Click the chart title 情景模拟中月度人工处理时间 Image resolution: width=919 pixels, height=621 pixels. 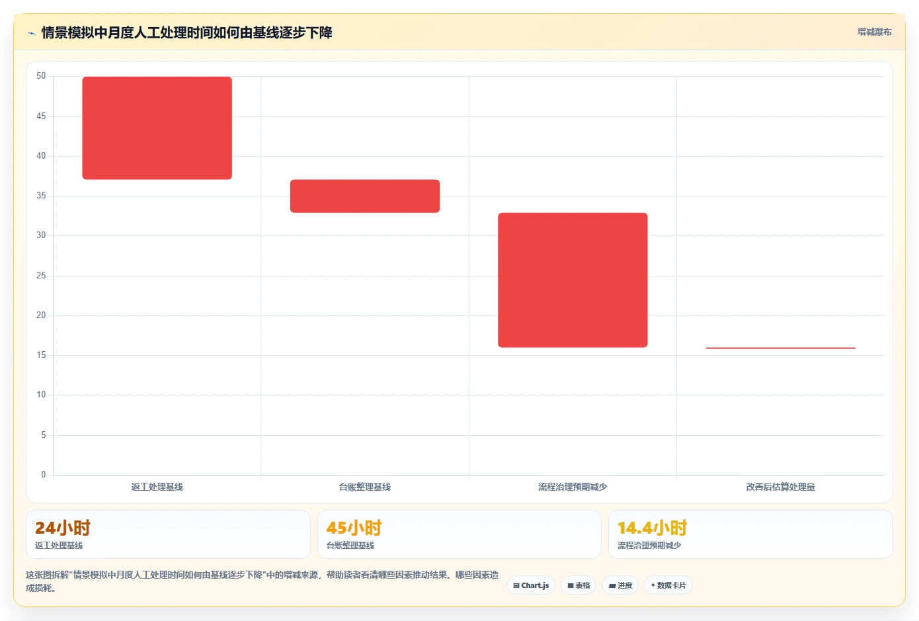[x=187, y=32]
